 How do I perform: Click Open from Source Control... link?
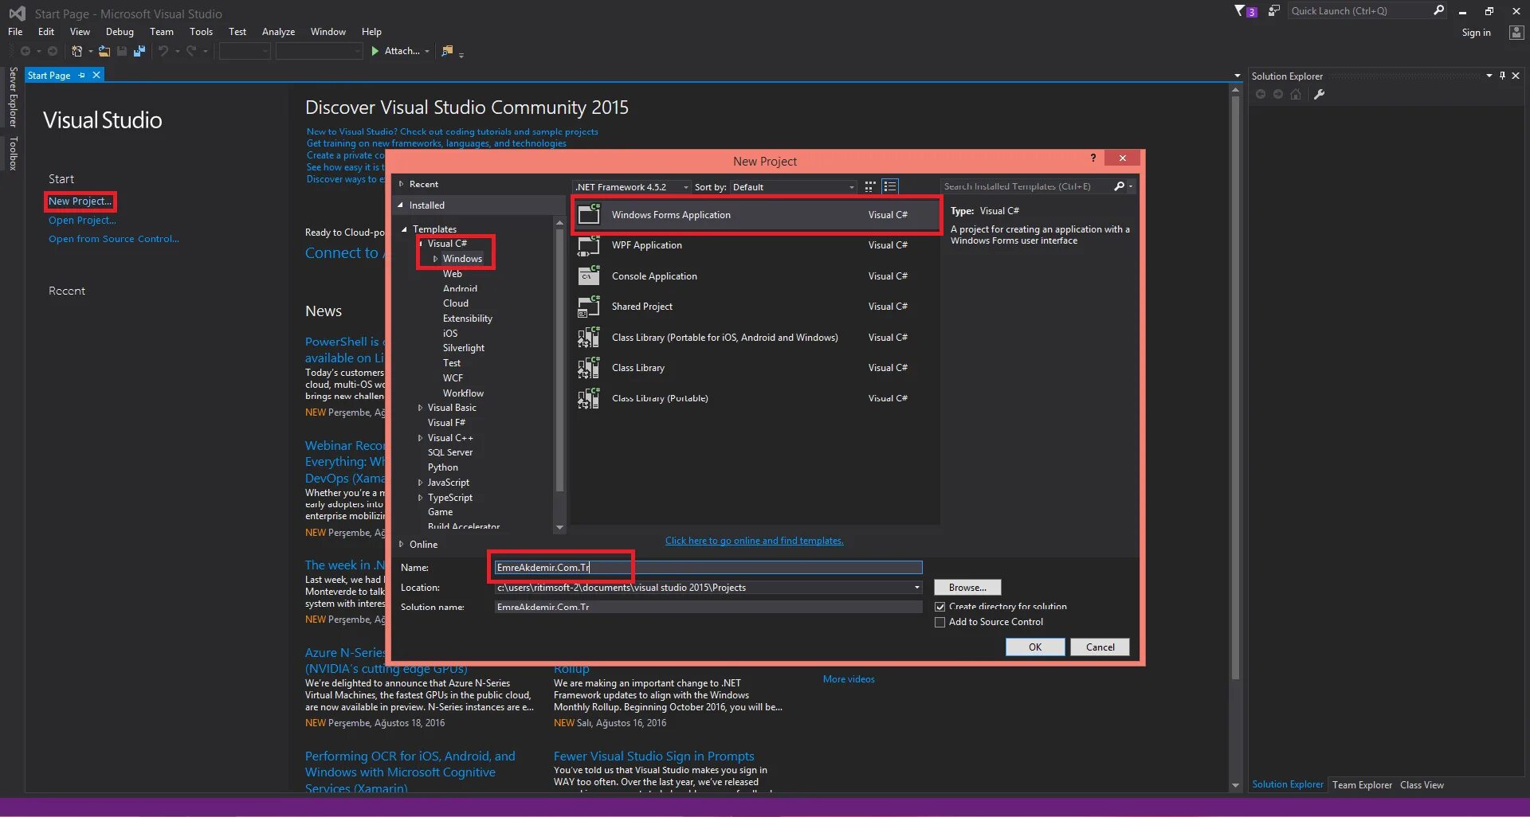(x=114, y=239)
